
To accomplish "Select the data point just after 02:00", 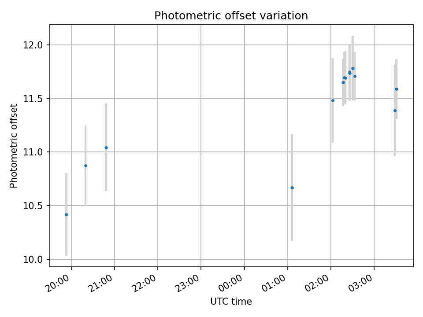I will 333,100.
